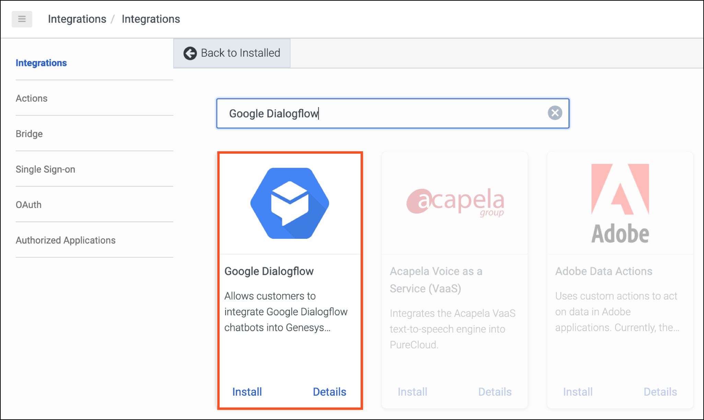View Details for Acapela VaaS

[495, 392]
